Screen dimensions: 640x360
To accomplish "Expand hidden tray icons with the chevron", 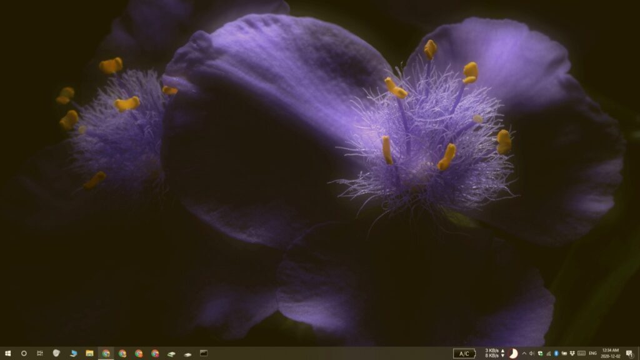I will point(524,352).
